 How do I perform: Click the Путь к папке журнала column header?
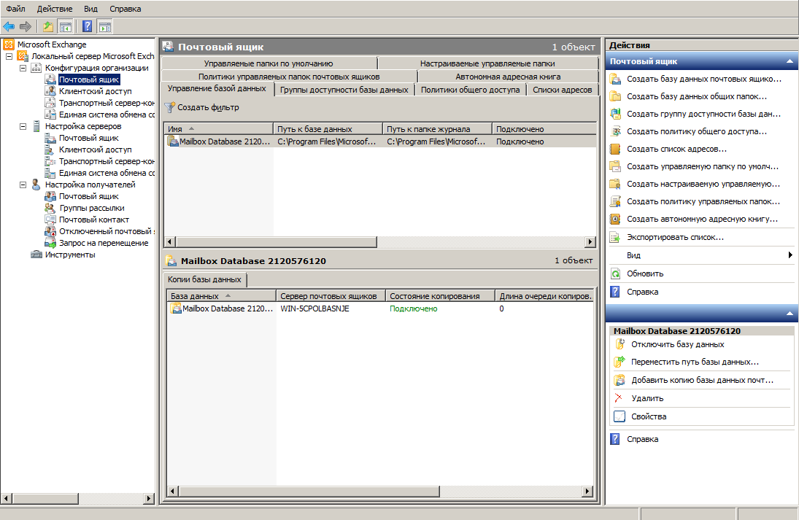tap(437, 129)
